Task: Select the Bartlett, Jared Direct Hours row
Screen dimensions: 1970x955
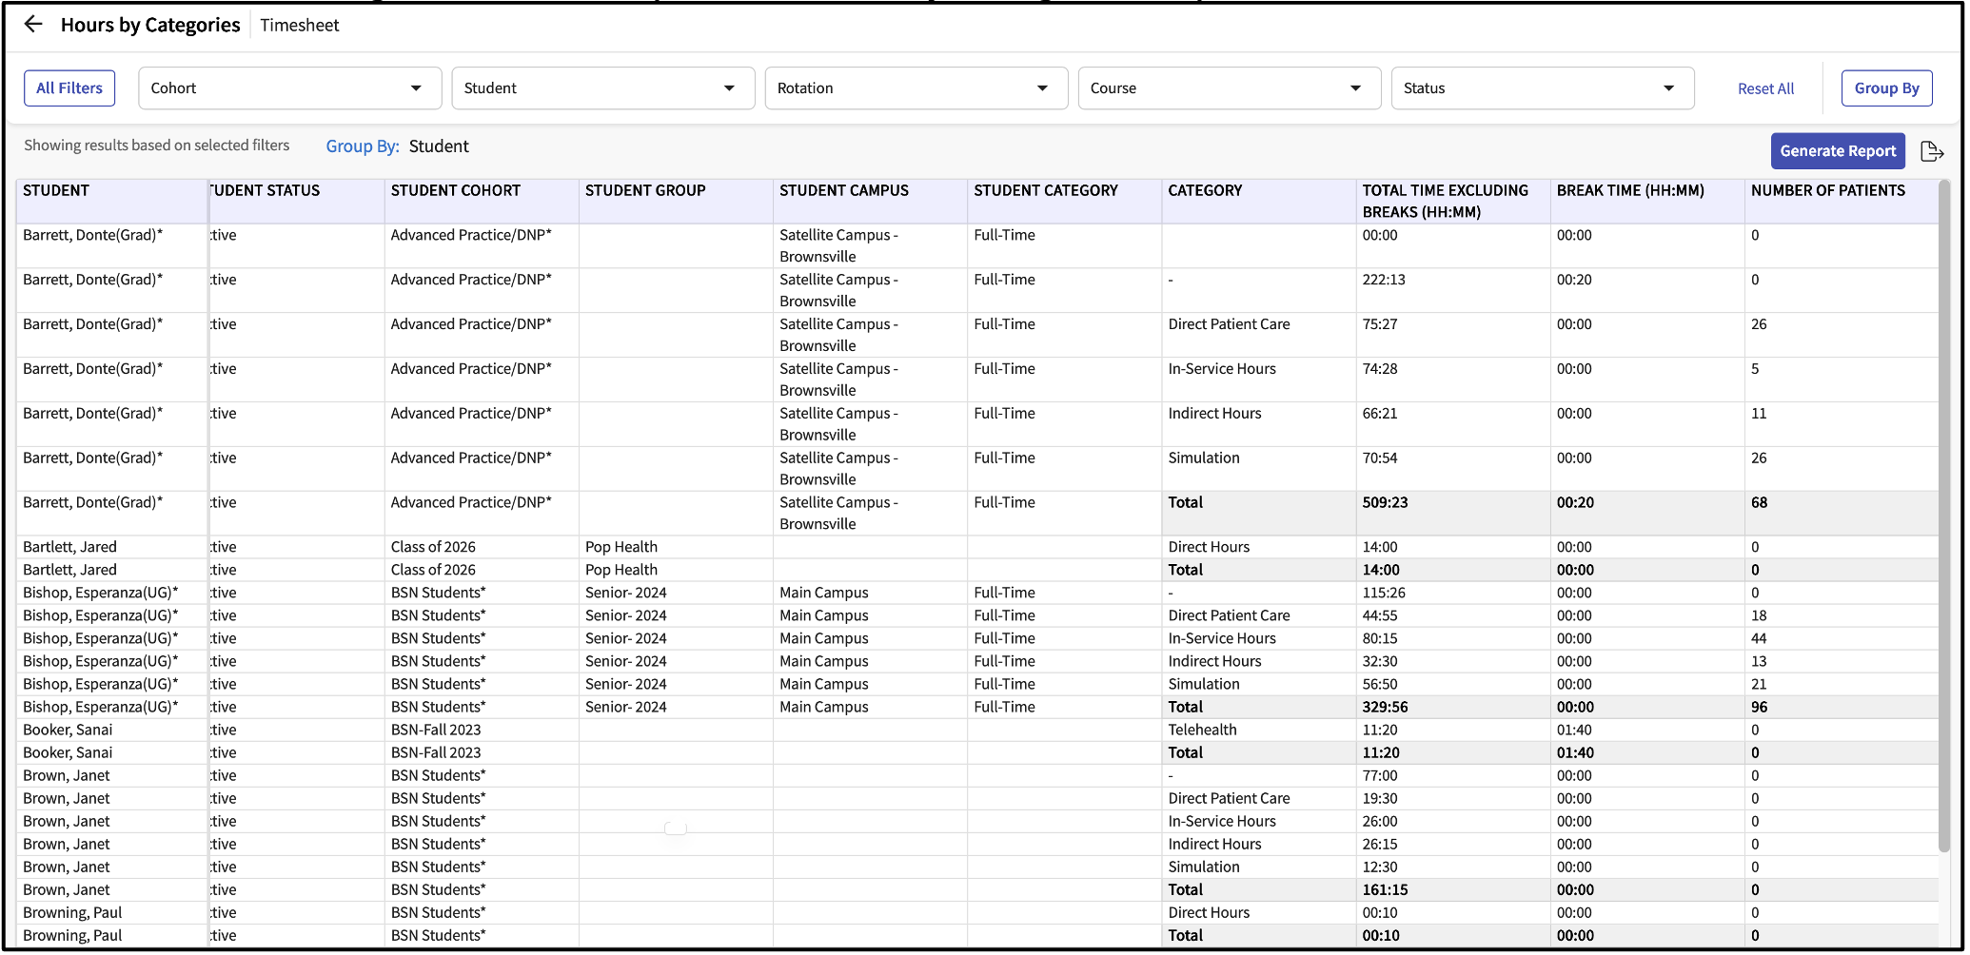Action: click(x=1209, y=547)
